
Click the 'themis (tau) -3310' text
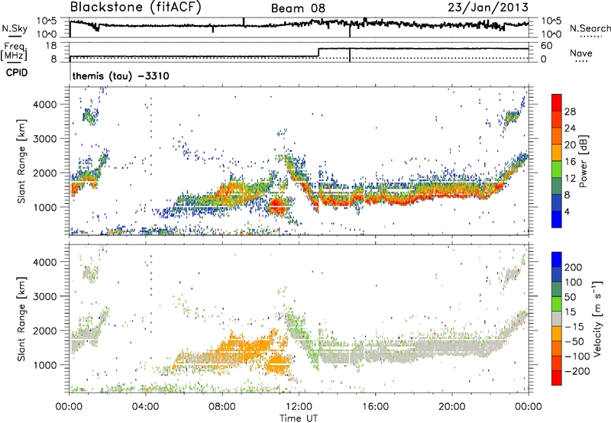click(x=121, y=76)
